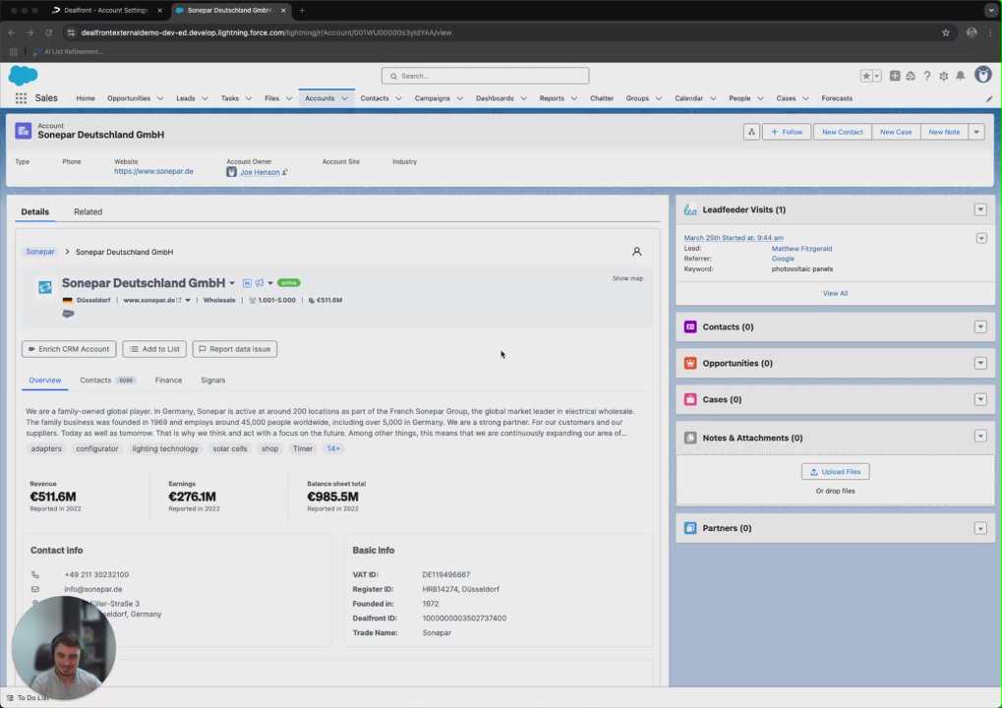The width and height of the screenshot is (1002, 708).
Task: Open the Notifications bell
Action: click(x=961, y=76)
